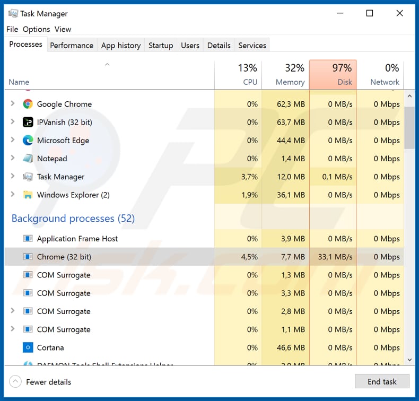Screen dimensions: 419x401
Task: Switch to the Performance tab
Action: pyautogui.click(x=72, y=45)
